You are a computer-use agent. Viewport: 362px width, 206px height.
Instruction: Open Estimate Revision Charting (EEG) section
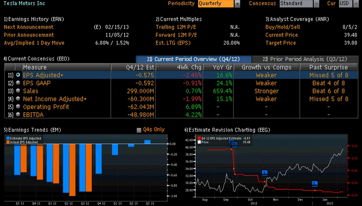pos(227,130)
